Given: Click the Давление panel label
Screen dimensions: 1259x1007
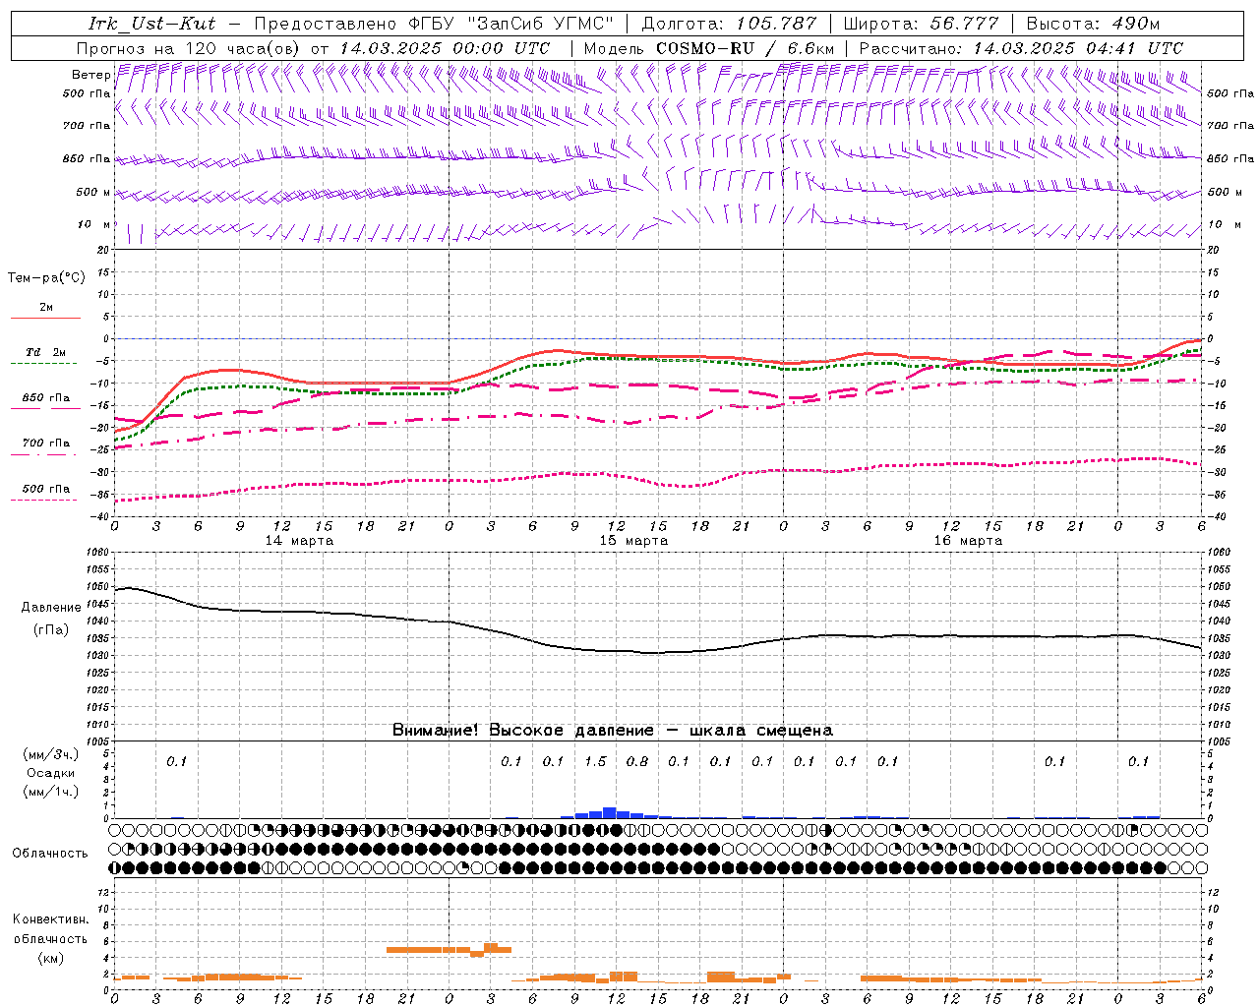Looking at the screenshot, I should click(51, 608).
